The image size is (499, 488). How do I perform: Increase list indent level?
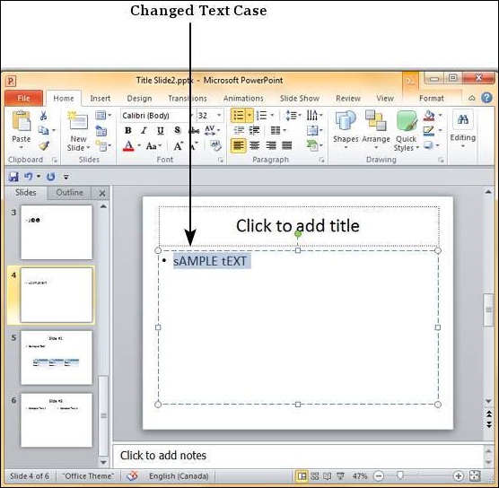(x=254, y=130)
